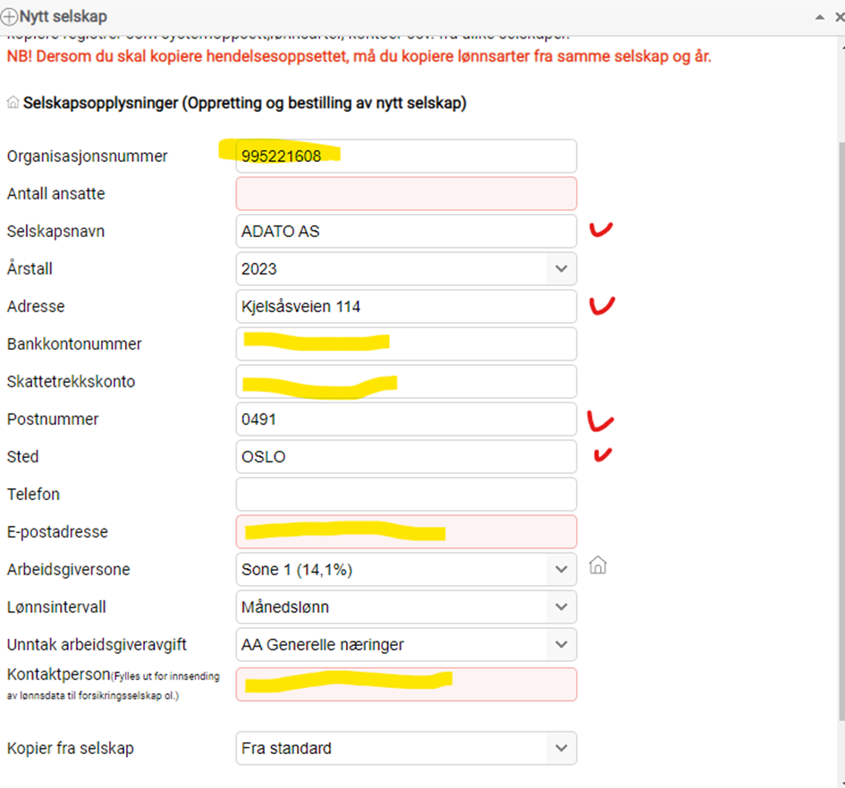Click the Kopier fra selskap label
The width and height of the screenshot is (845, 788).
click(x=70, y=749)
